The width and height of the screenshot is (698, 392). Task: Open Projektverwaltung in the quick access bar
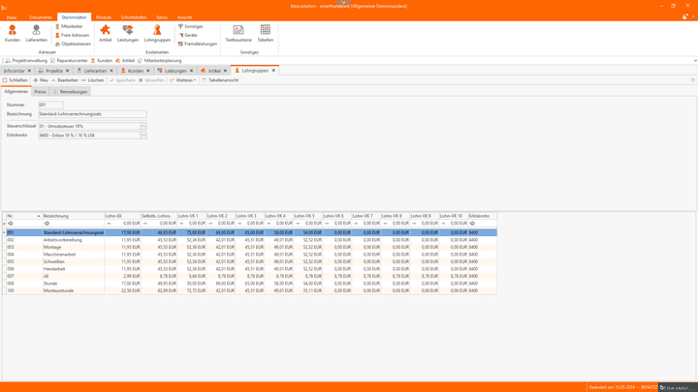click(27, 61)
